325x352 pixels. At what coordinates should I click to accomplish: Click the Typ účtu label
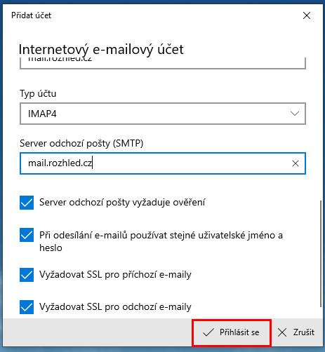38,94
